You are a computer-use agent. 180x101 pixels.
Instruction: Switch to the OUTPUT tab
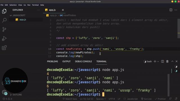66,61
